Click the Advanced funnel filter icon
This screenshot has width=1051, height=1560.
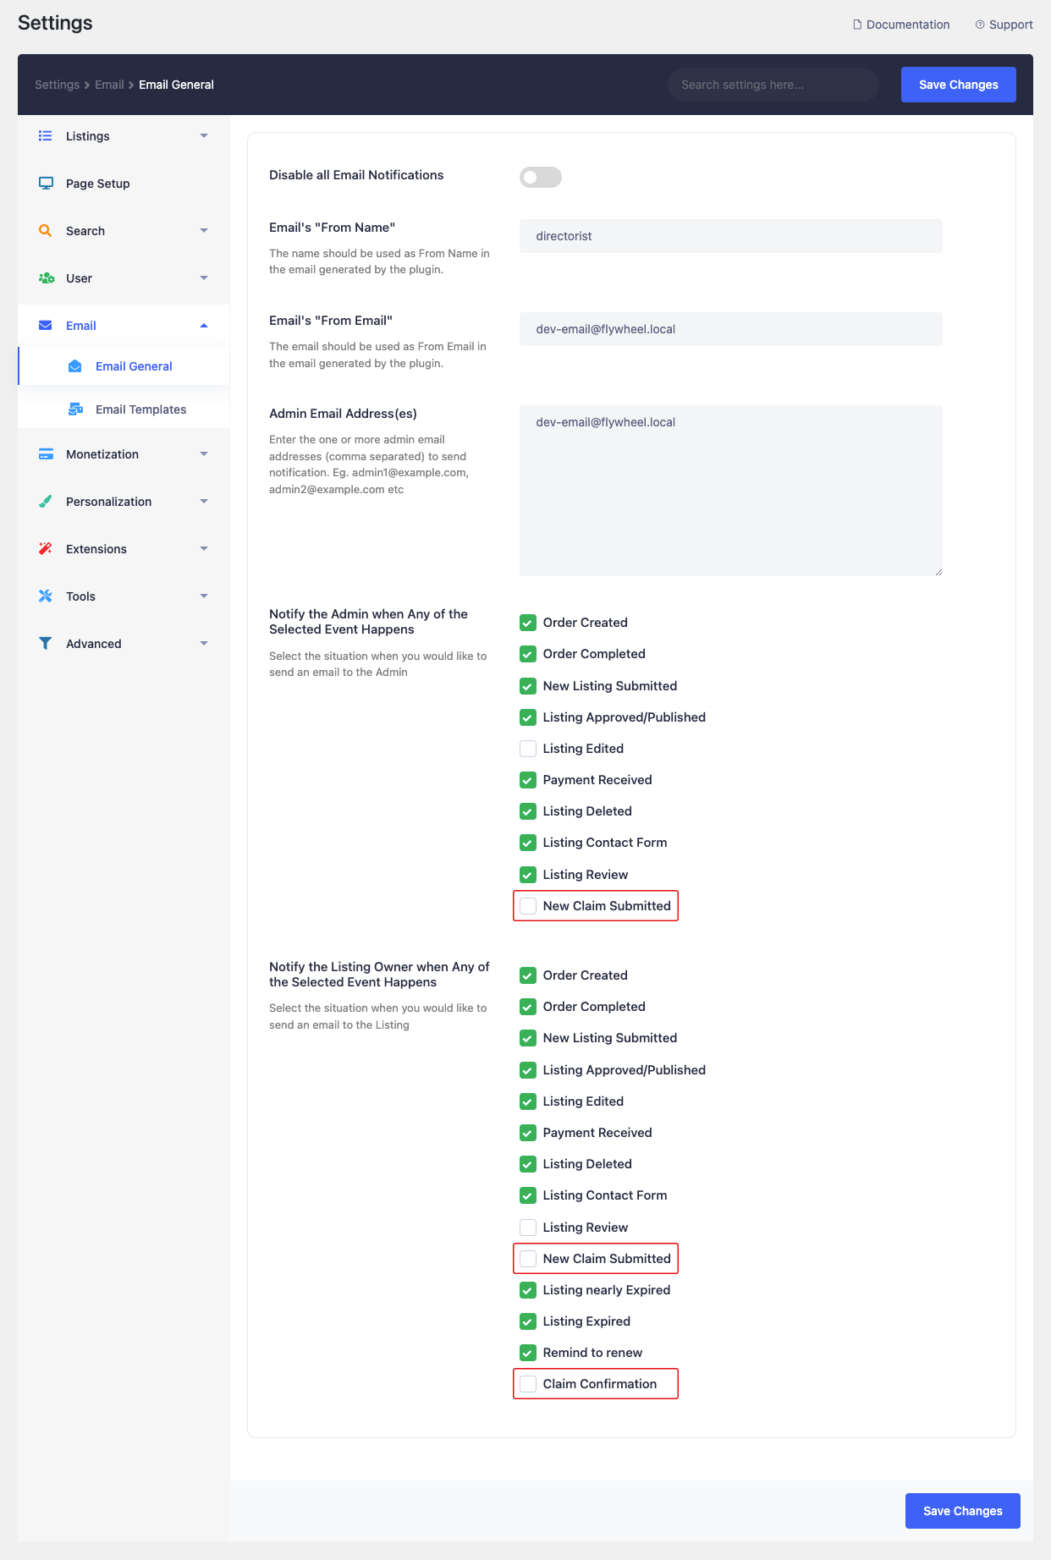click(x=46, y=644)
